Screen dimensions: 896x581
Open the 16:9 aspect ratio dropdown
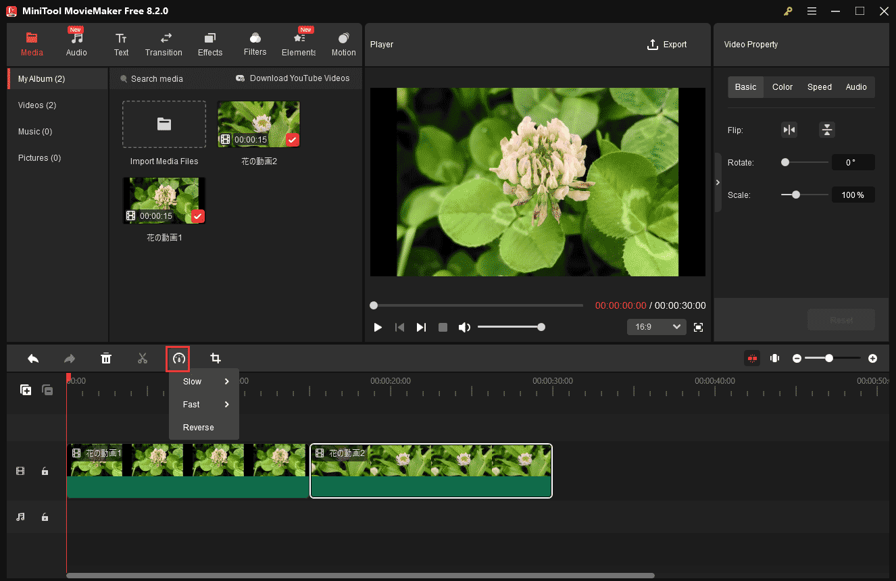(657, 327)
